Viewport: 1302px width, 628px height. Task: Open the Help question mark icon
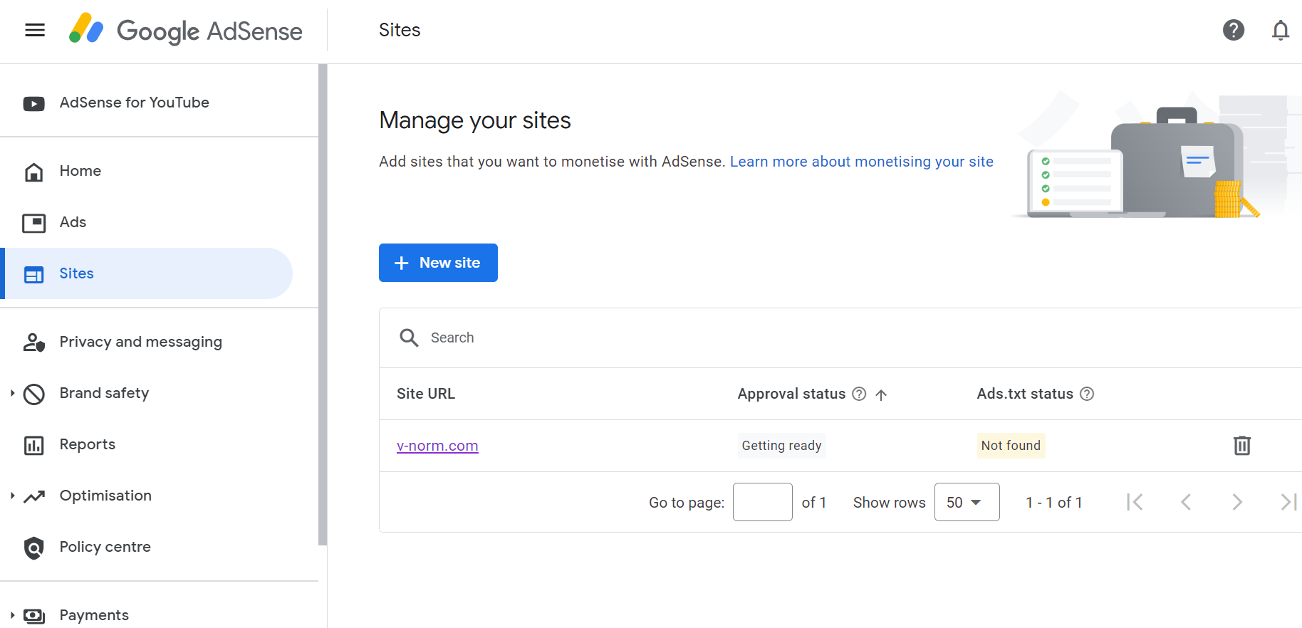click(x=1234, y=30)
